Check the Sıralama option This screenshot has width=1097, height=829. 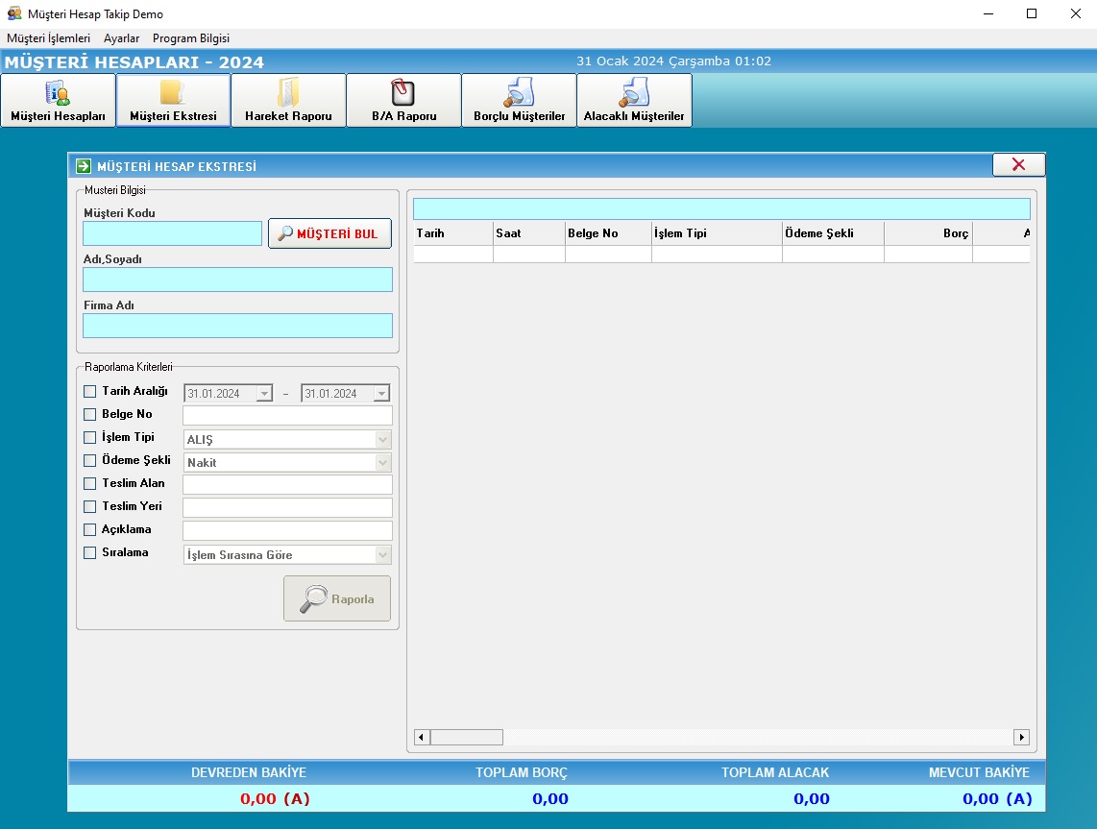[x=89, y=552]
